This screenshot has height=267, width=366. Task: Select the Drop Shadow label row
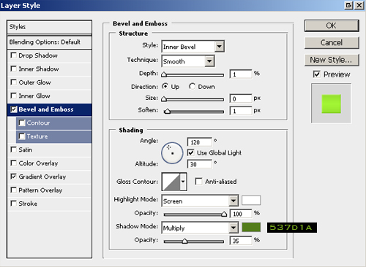pyautogui.click(x=38, y=55)
